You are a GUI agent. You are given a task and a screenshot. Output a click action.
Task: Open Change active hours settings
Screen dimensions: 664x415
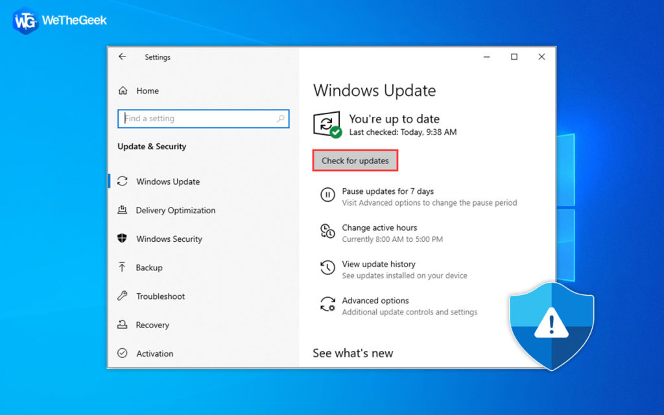click(x=379, y=228)
